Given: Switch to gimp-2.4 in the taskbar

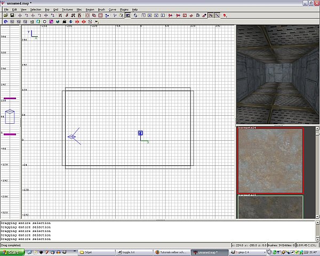Looking at the screenshot, I should pos(242,252).
